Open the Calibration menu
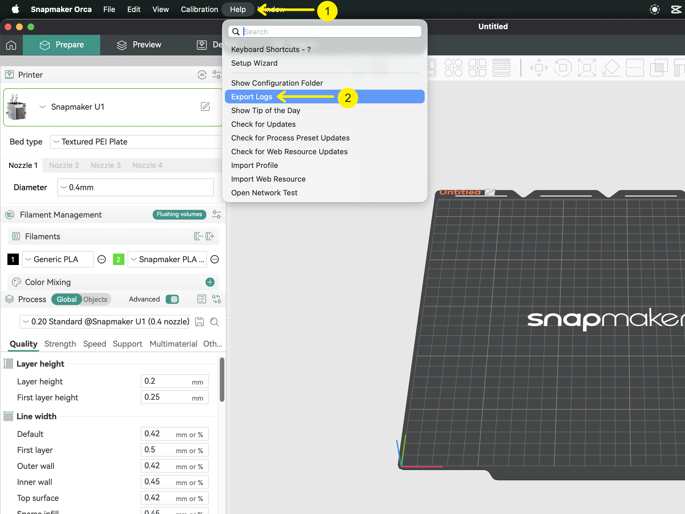The image size is (685, 514). tap(199, 9)
